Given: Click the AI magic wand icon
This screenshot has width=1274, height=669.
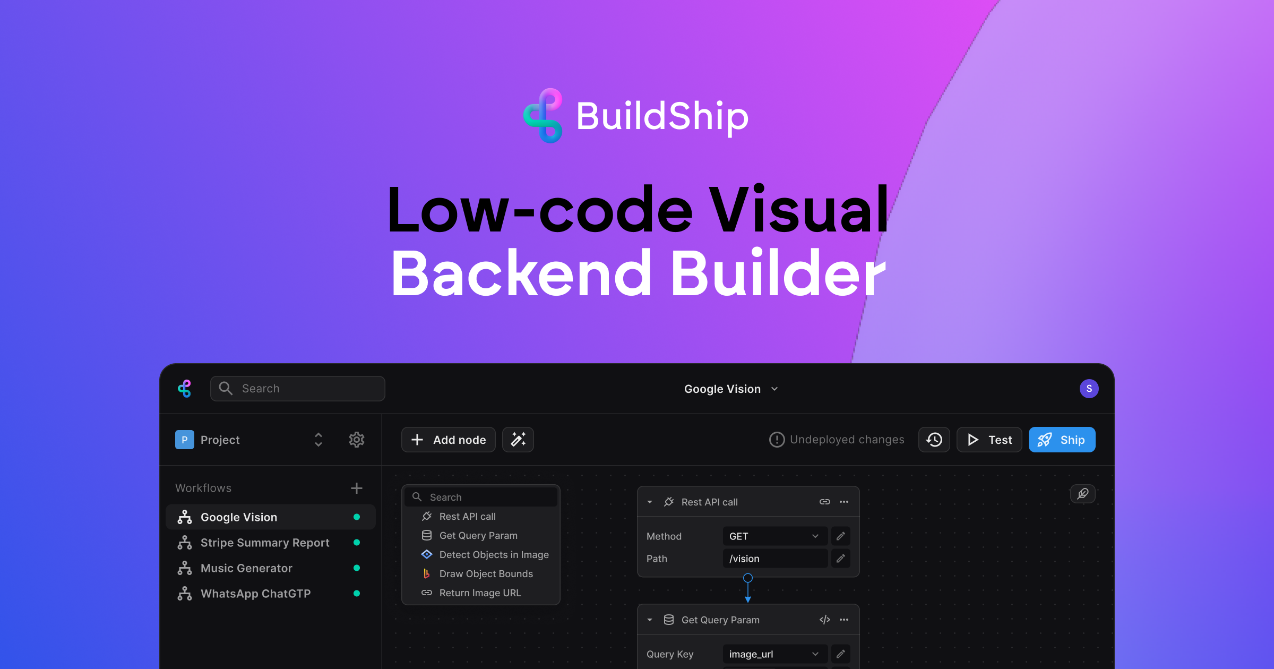Looking at the screenshot, I should [x=518, y=439].
